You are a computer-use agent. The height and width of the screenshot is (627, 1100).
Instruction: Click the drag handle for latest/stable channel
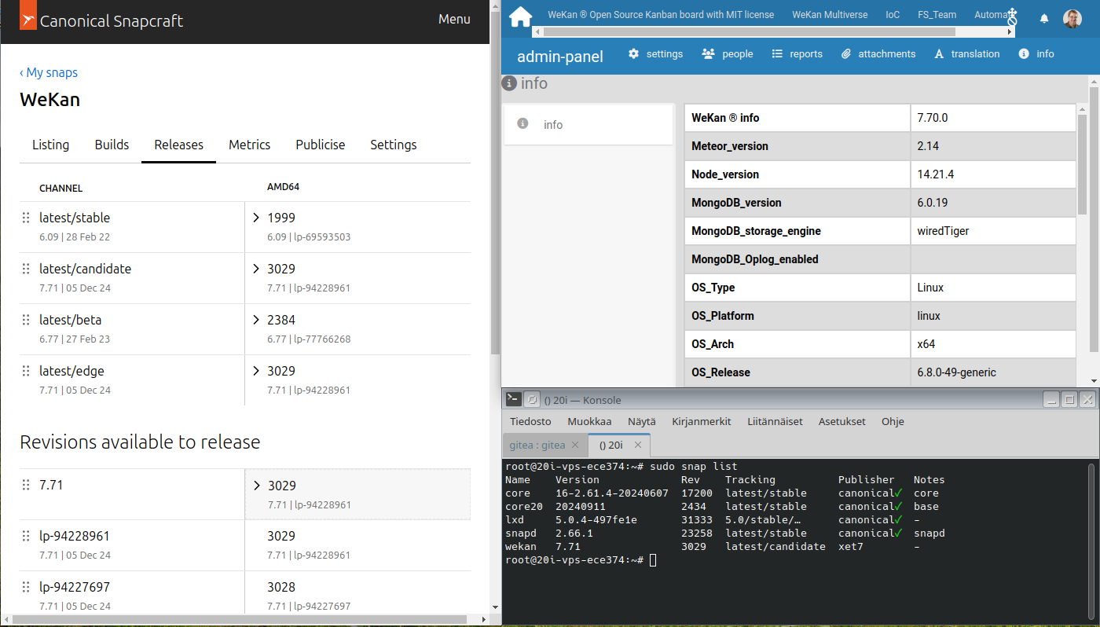[x=26, y=218]
